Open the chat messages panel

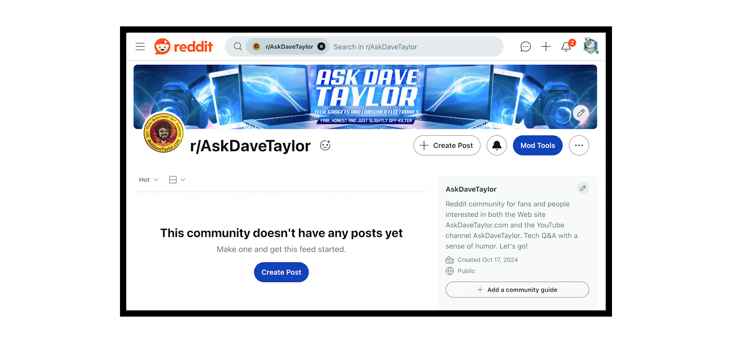point(525,46)
